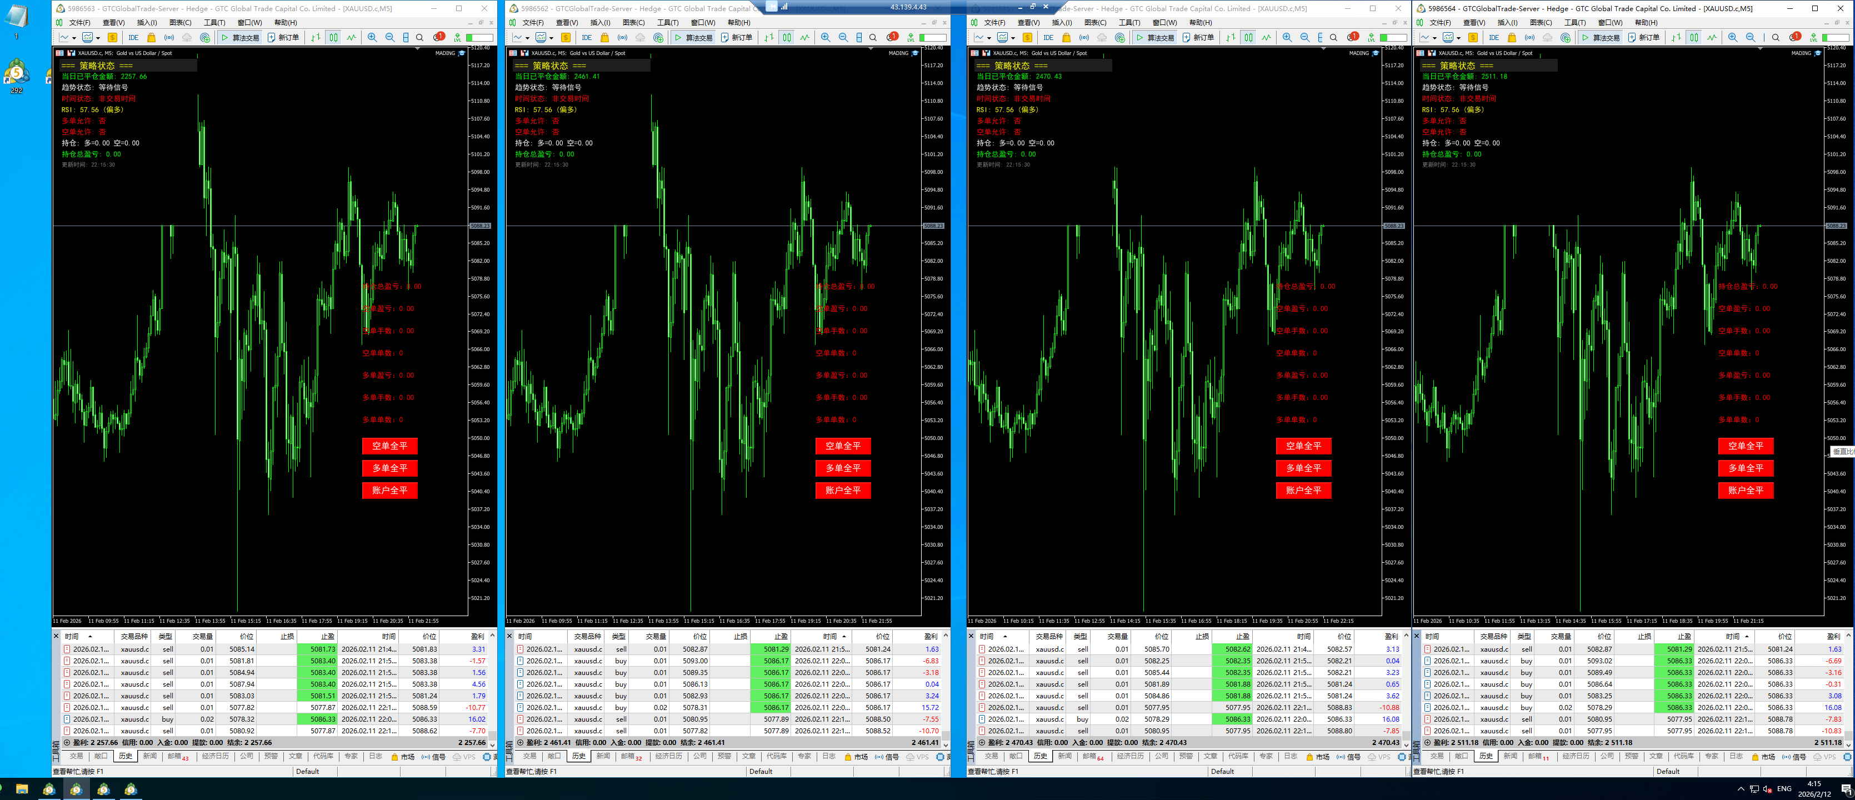Screen dimensions: 1855x800
Task: Open 图表(C) menu in account 5986563 window
Action: coord(180,22)
